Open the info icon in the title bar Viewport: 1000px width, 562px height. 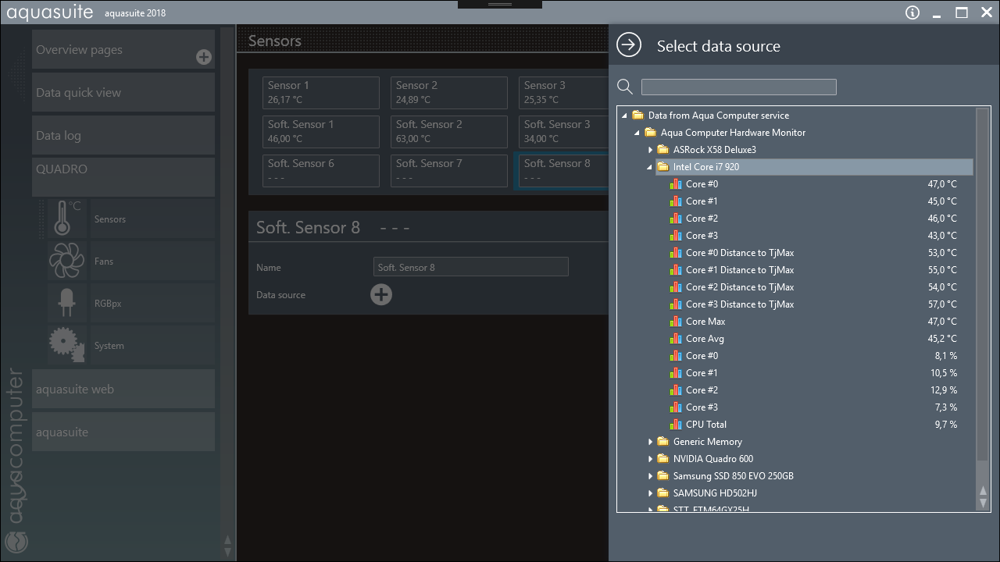[912, 12]
